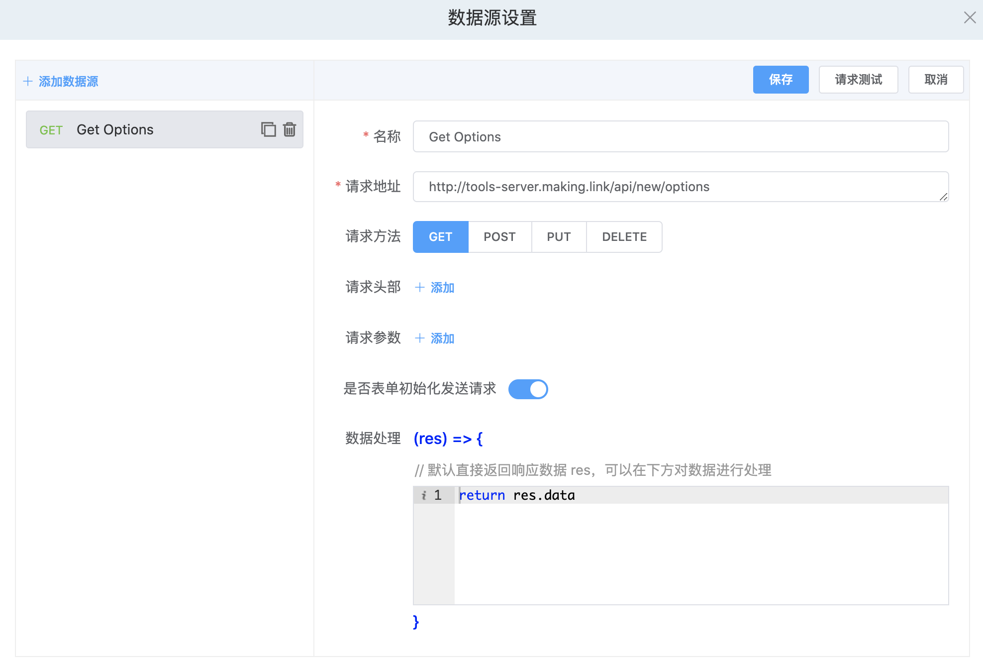Select the POST request method
Viewport: 983px width, 670px height.
(x=499, y=236)
